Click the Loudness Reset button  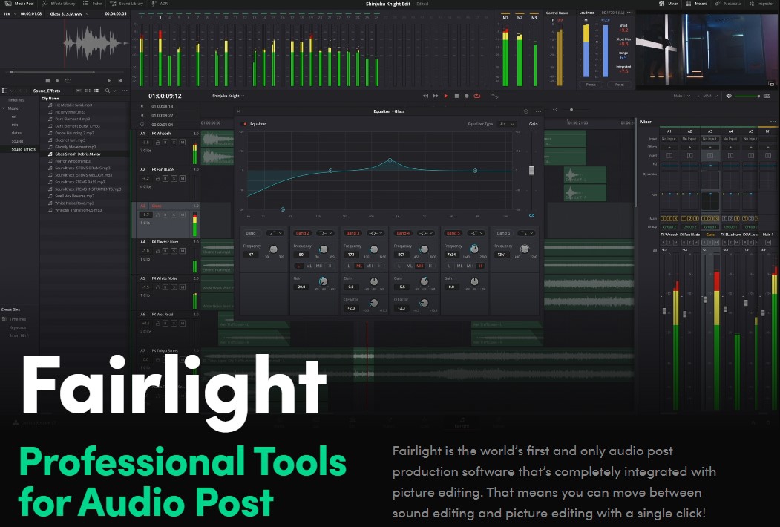(619, 85)
